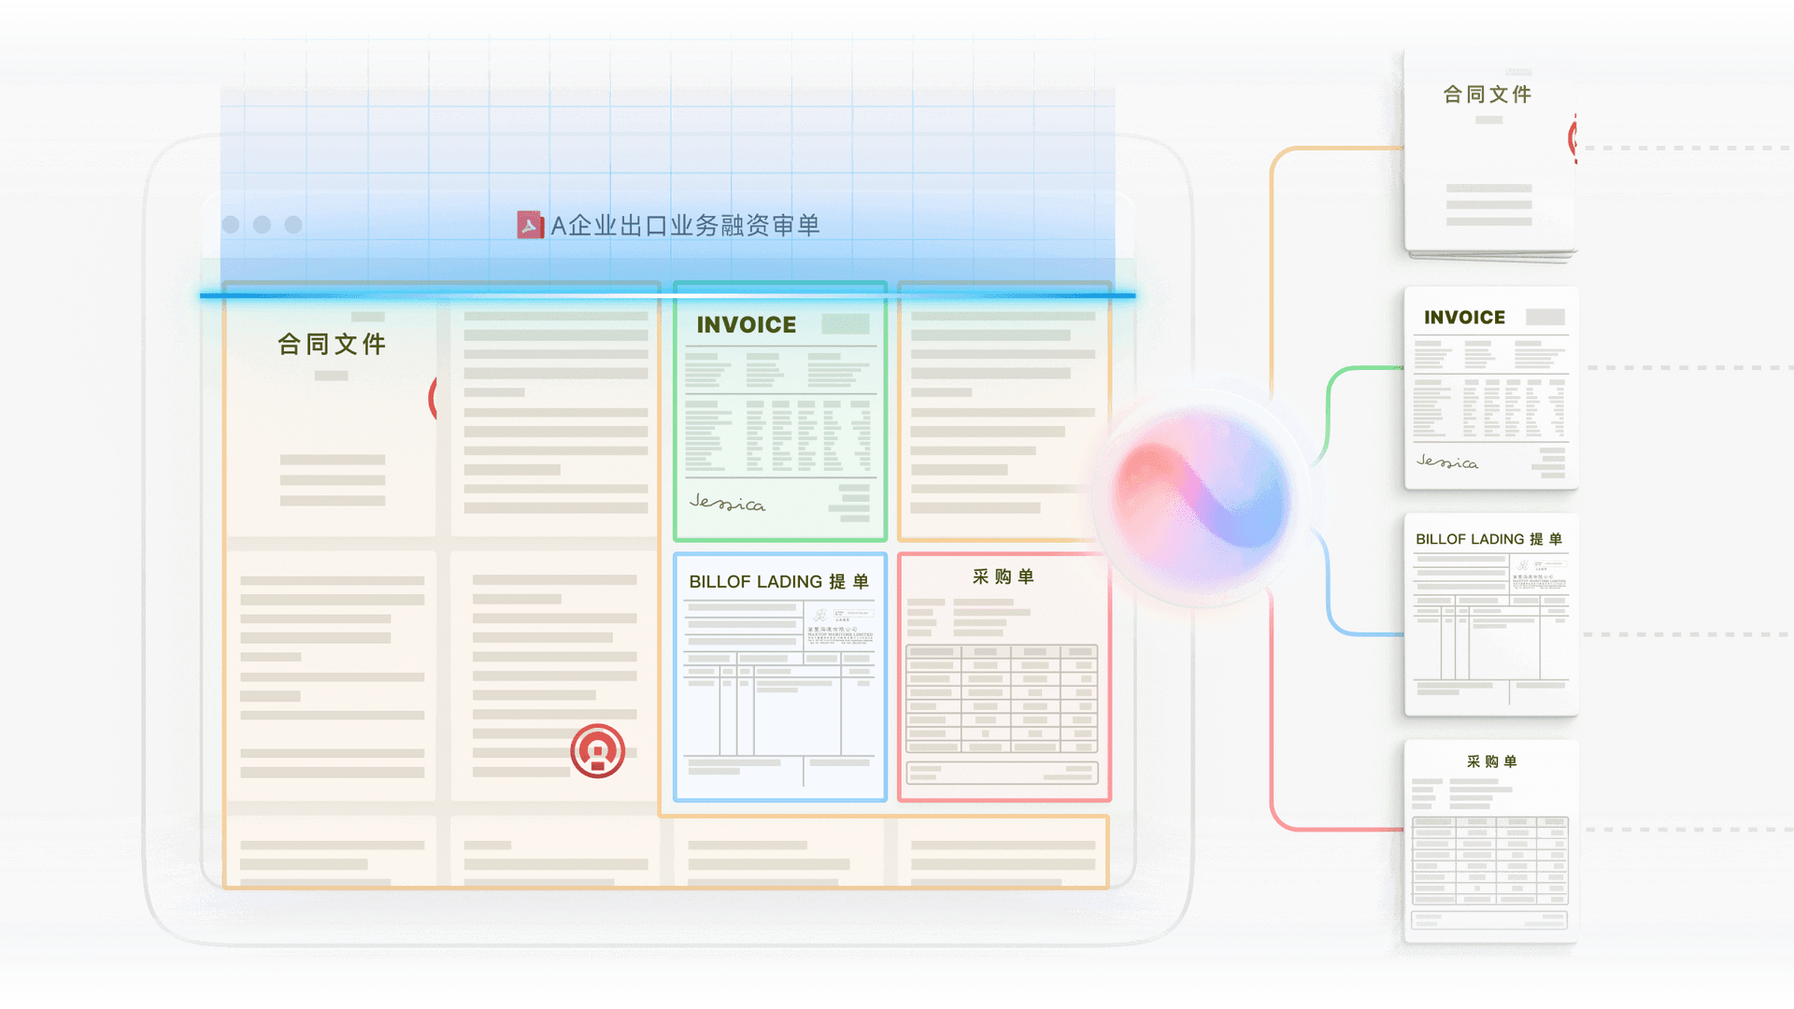Open the INVOICE card on the right

point(1491,388)
